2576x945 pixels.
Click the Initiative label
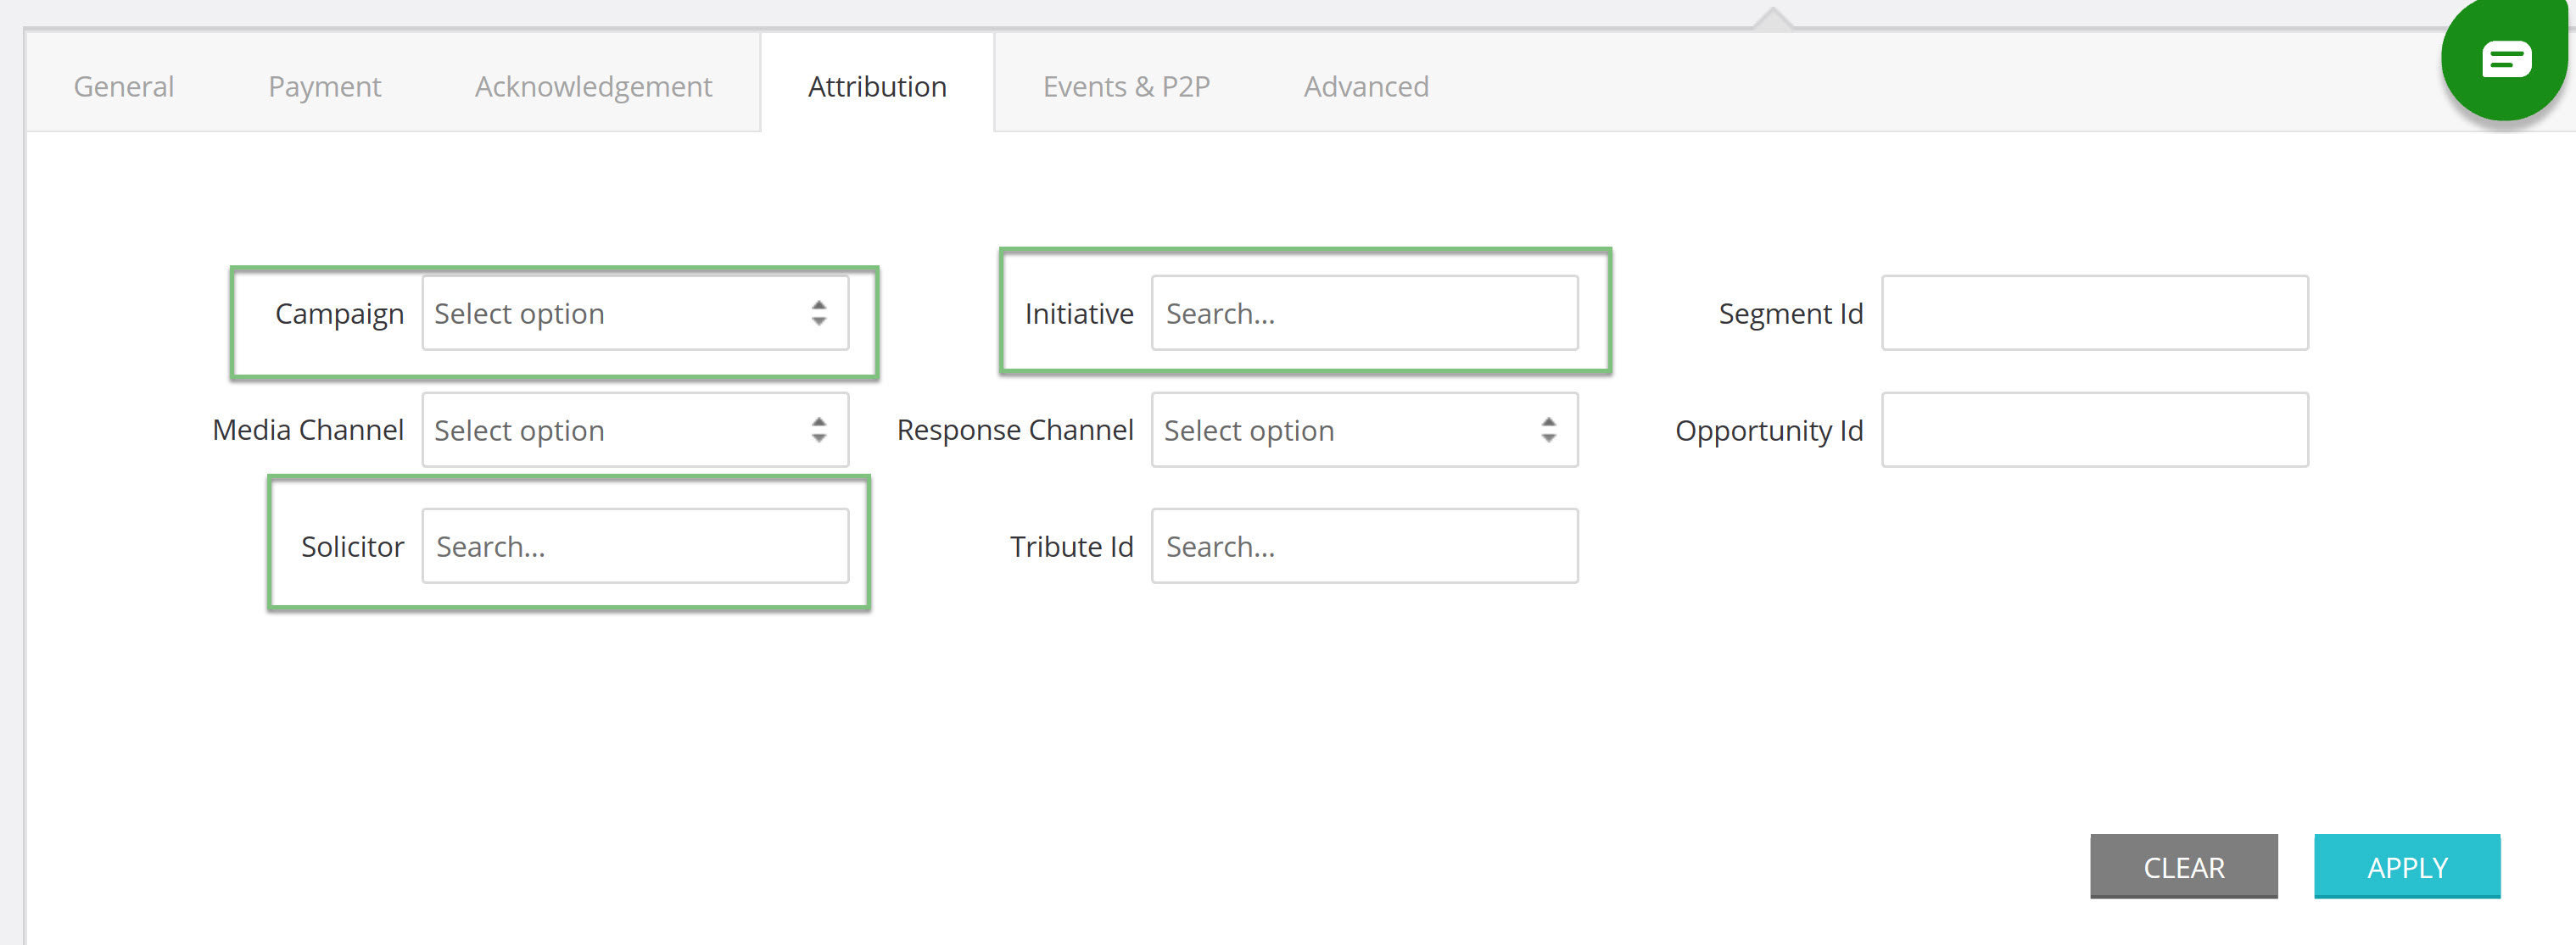(x=1079, y=314)
